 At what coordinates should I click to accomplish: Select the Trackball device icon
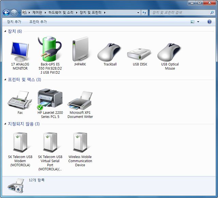(109, 52)
